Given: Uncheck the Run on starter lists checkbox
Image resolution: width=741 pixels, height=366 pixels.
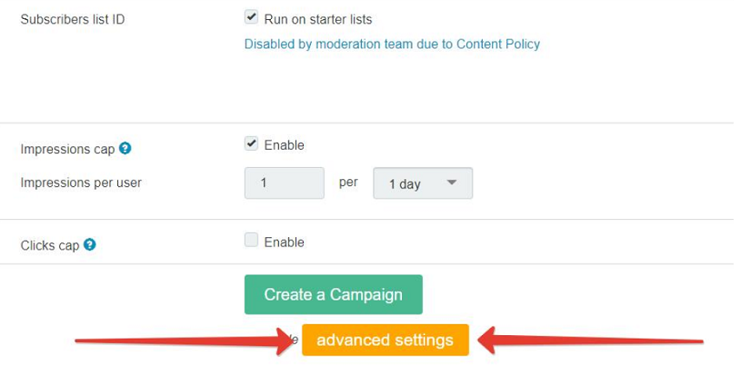Looking at the screenshot, I should coord(252,18).
